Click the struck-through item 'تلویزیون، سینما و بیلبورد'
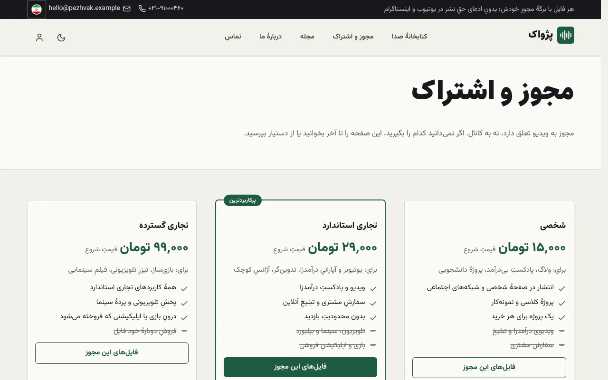 [x=331, y=331]
